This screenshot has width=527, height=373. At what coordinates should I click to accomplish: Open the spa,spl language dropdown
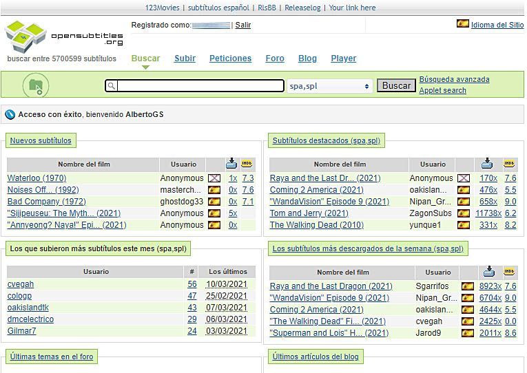[x=329, y=86]
